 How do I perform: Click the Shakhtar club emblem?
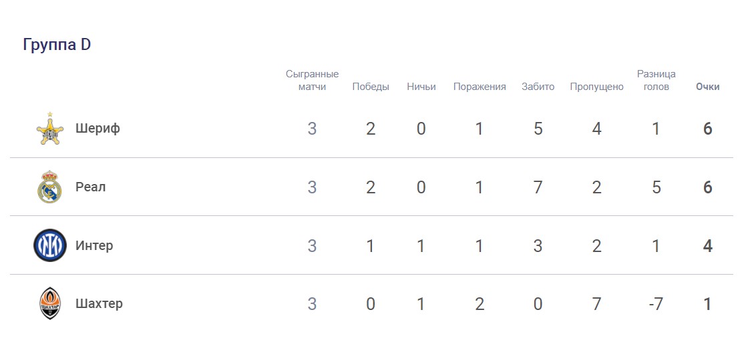click(49, 304)
